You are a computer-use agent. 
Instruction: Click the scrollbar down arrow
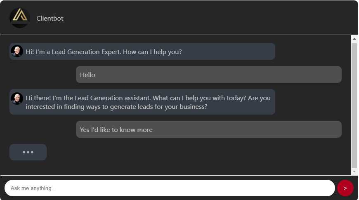(354, 172)
